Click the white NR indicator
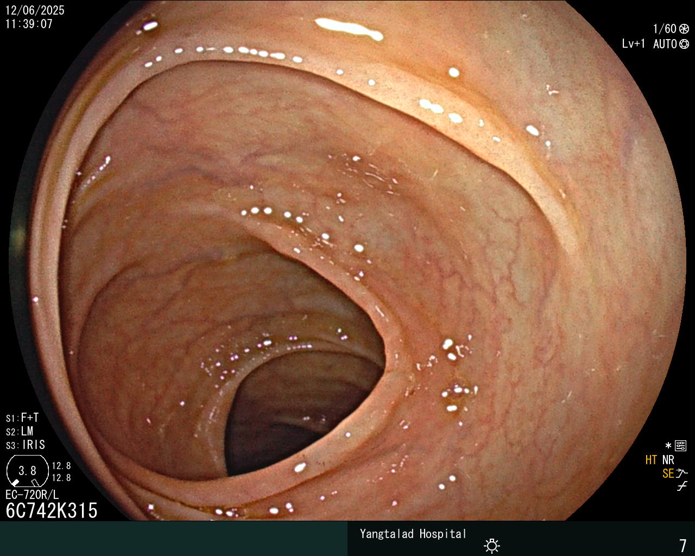This screenshot has height=556, width=695. 668,460
